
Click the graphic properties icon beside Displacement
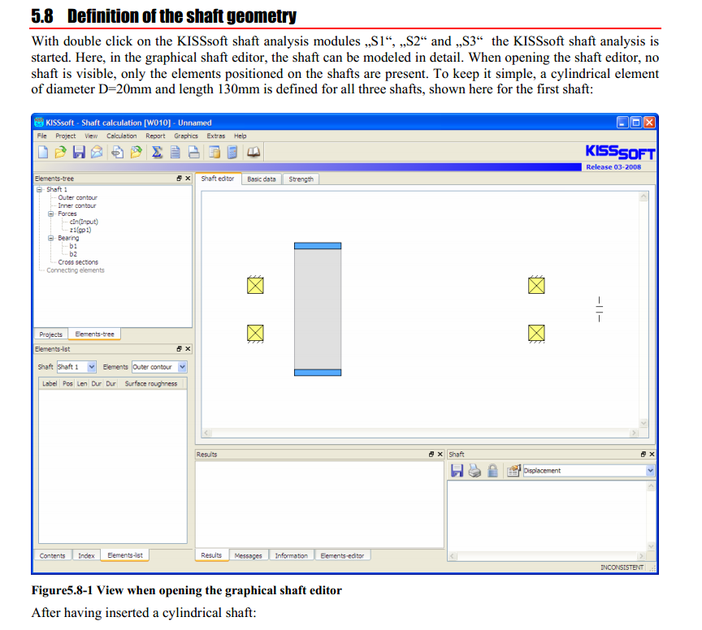tap(513, 471)
